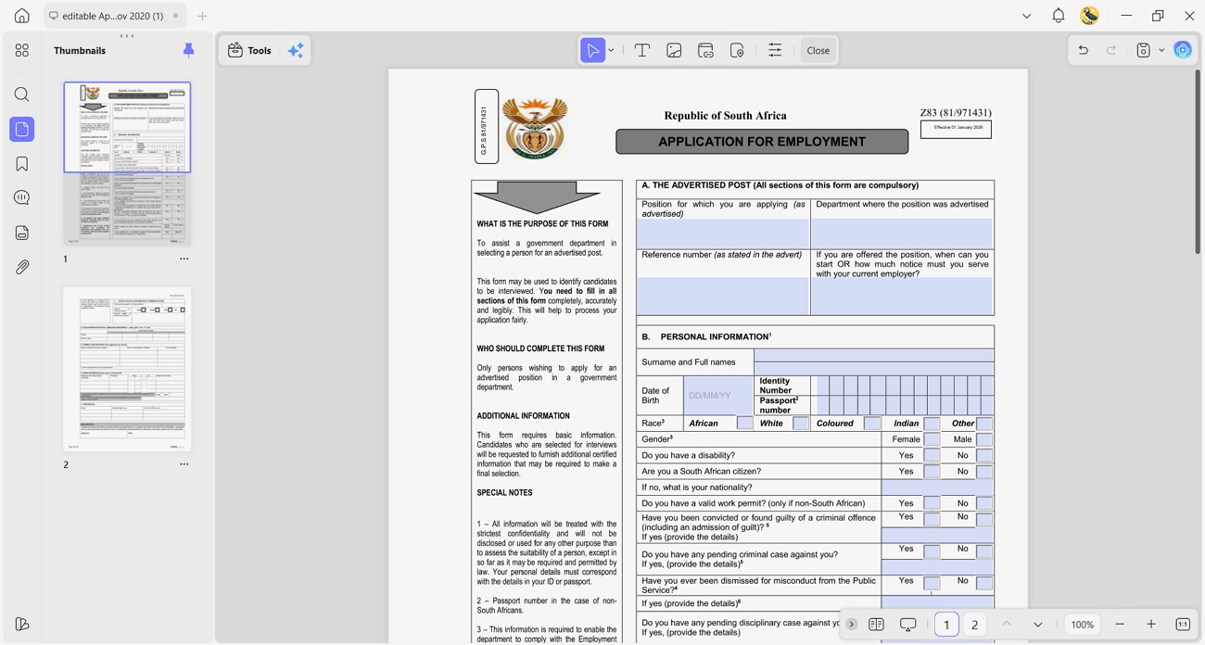1205x645 pixels.
Task: Click the layers icon at sidebar bottom
Action: point(22,624)
